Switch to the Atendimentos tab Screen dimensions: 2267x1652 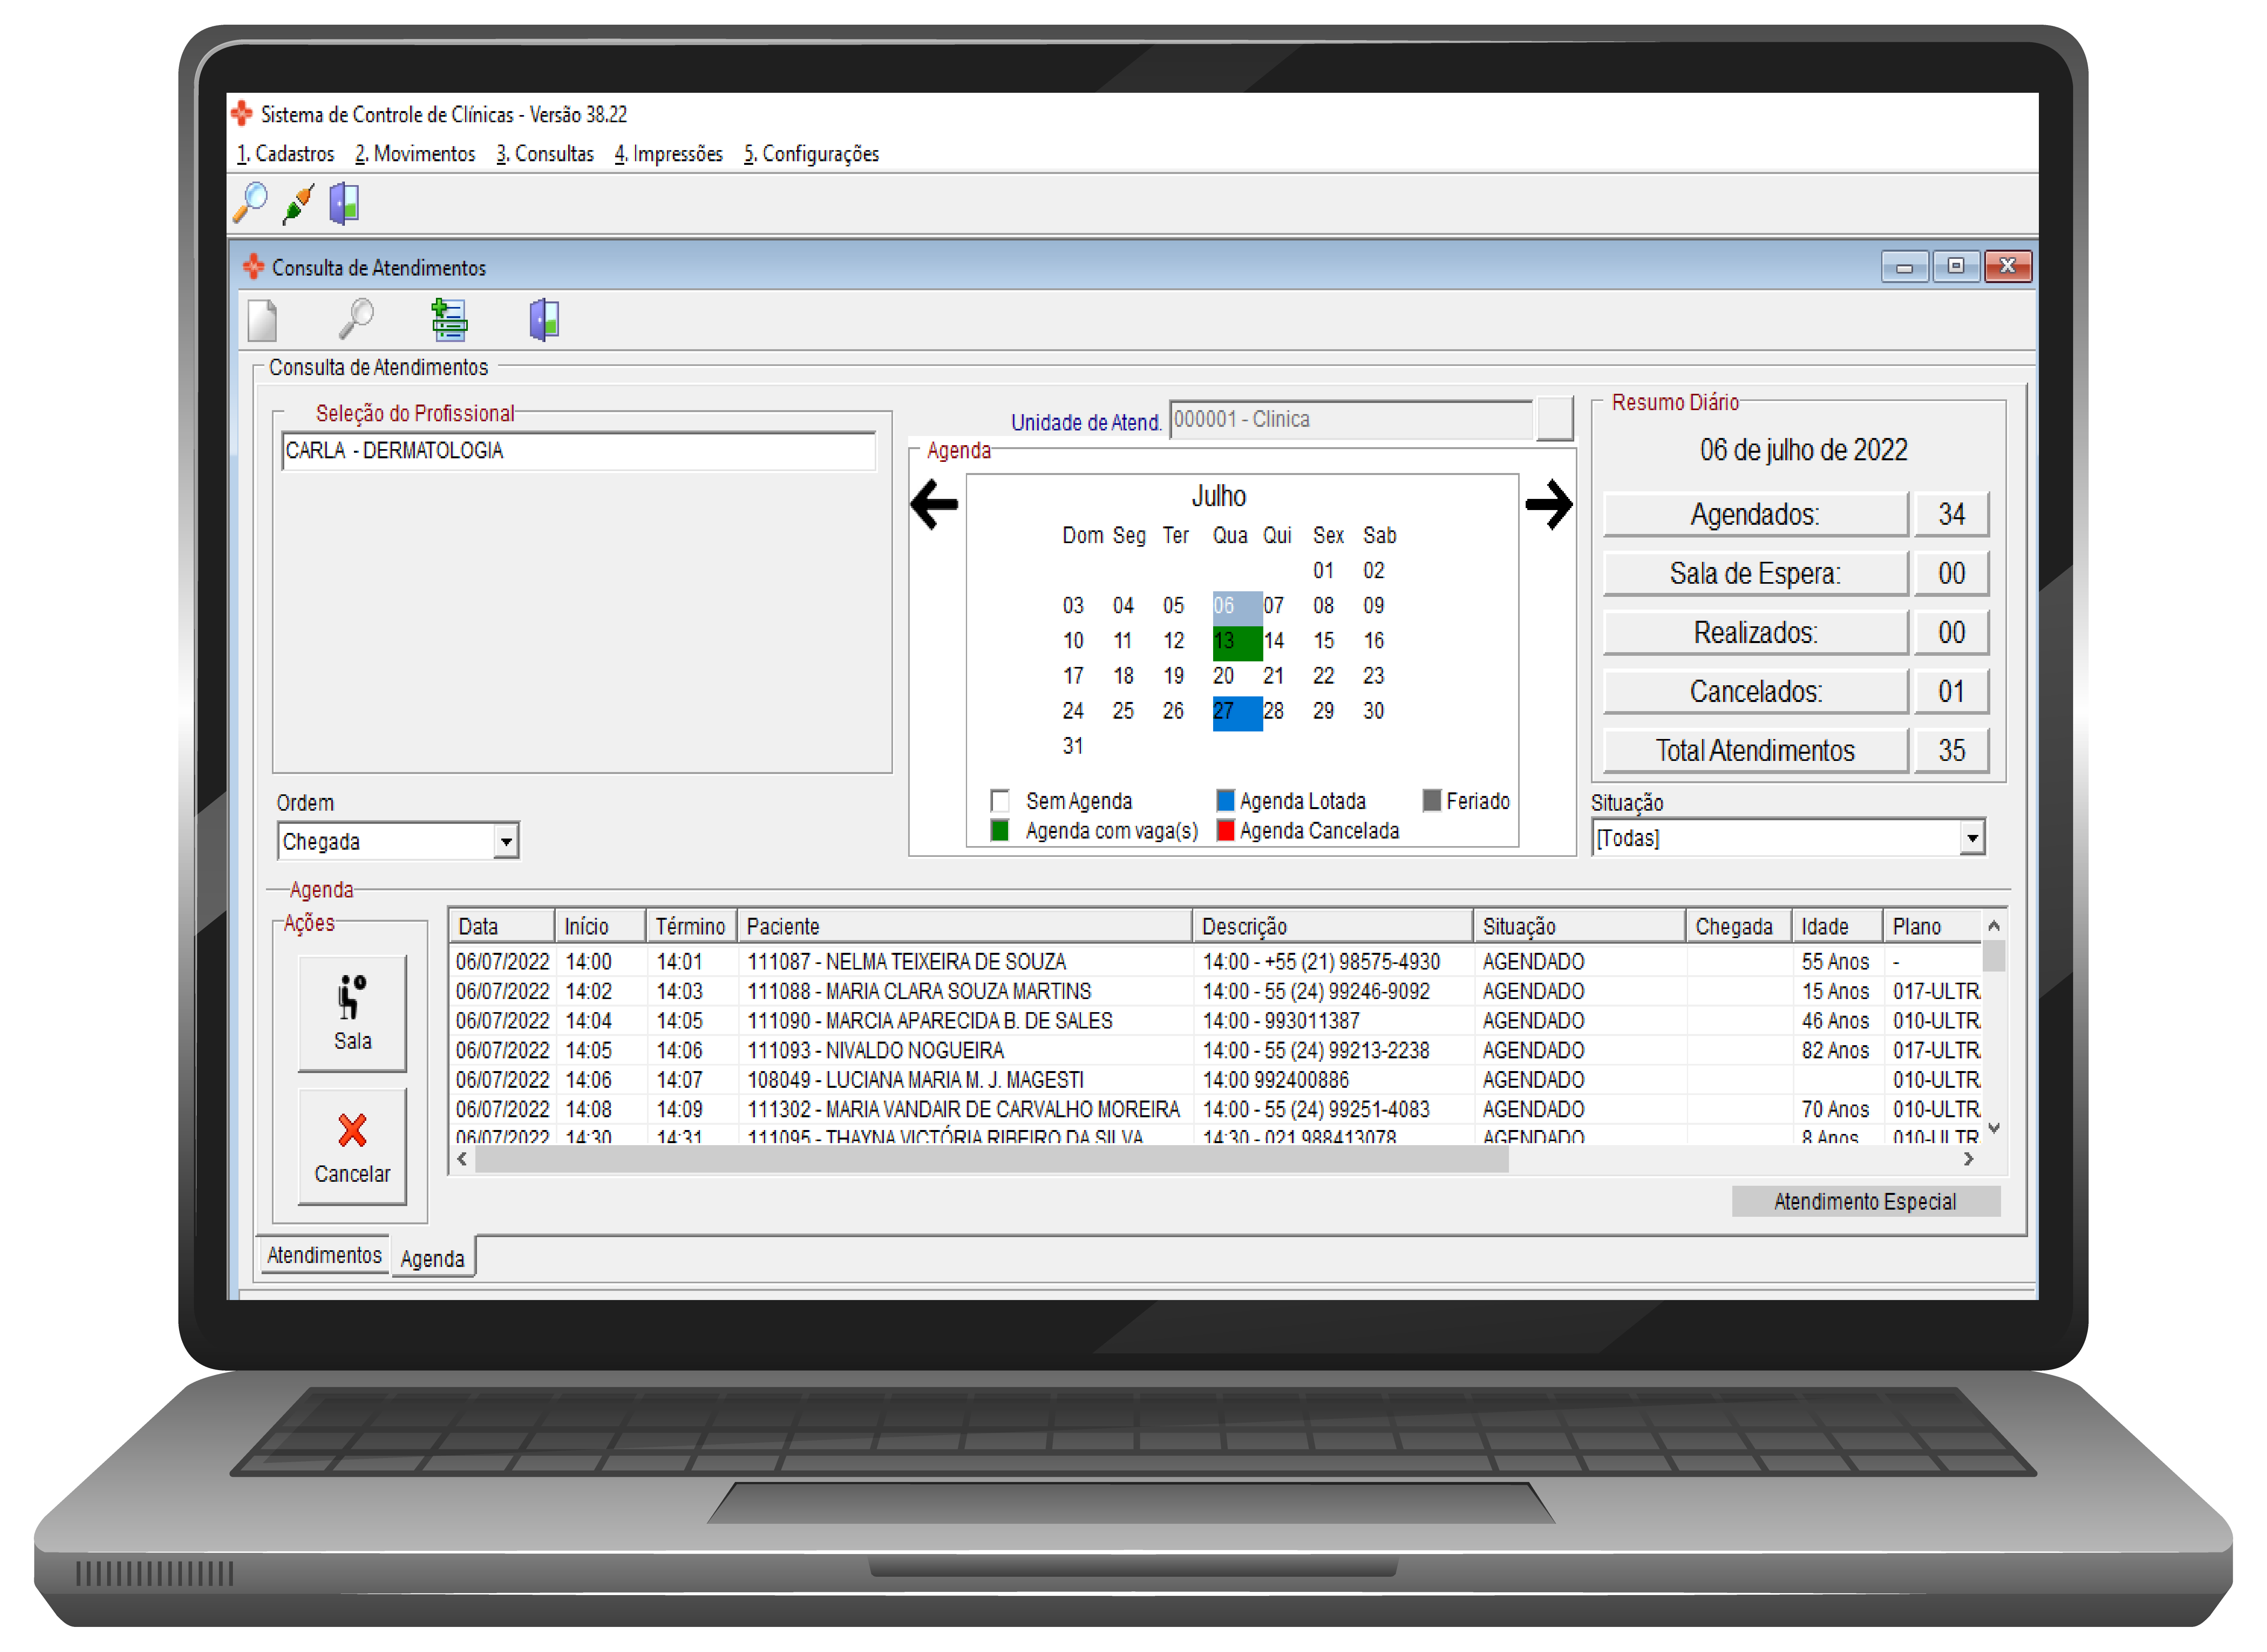324,1255
